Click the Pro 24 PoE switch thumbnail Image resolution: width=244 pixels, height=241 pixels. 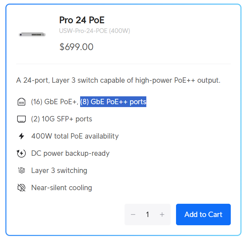(x=32, y=34)
